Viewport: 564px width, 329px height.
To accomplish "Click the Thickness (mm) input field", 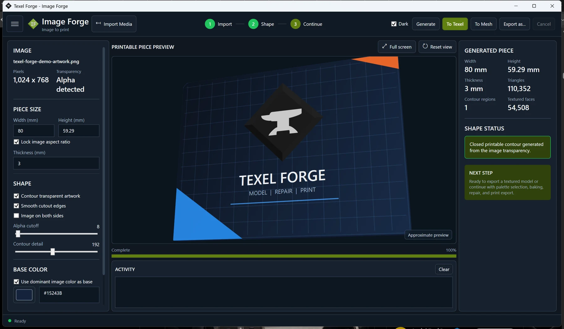I will click(56, 163).
